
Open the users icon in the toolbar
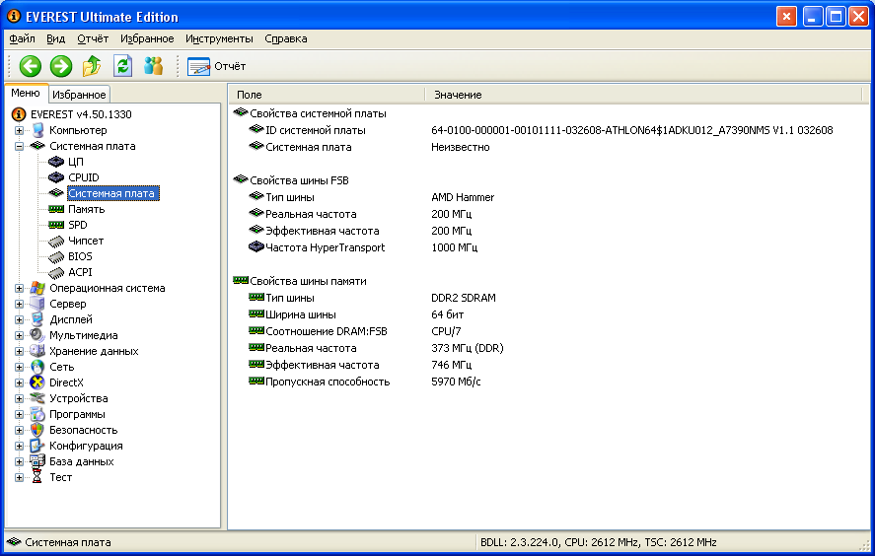(x=153, y=66)
